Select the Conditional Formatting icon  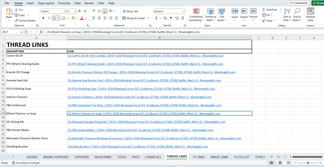coord(196,11)
